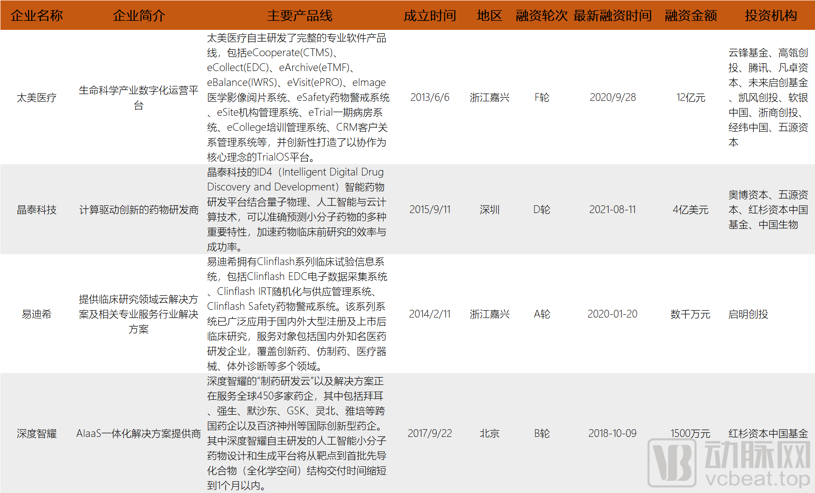
Task: Select the A轮 funding round cell
Action: tap(541, 314)
